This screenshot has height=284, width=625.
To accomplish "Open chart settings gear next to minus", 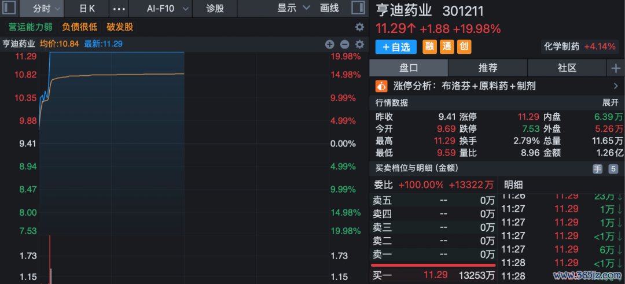I will (359, 44).
